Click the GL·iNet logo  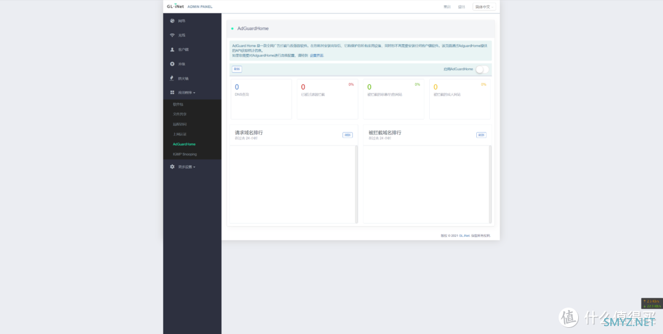tap(176, 6)
